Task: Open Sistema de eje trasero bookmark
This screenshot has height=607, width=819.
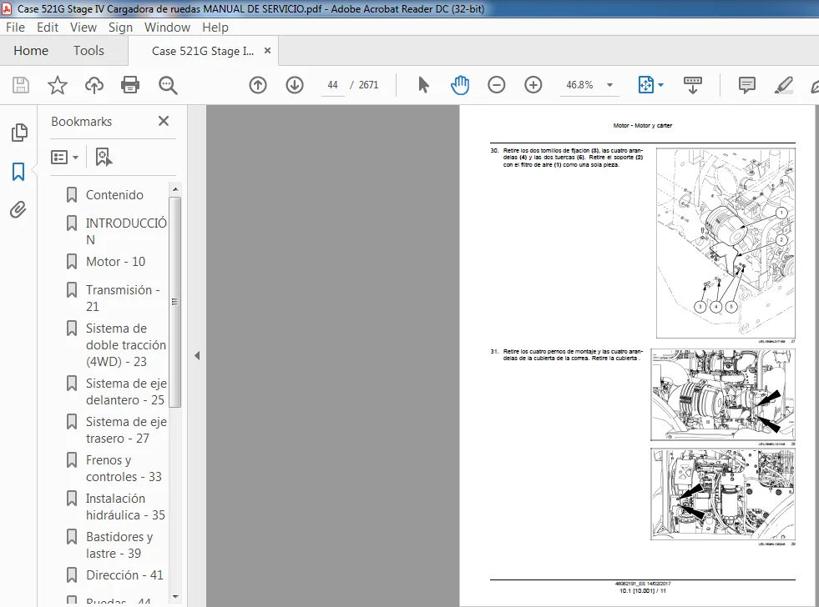Action: pyautogui.click(x=126, y=430)
